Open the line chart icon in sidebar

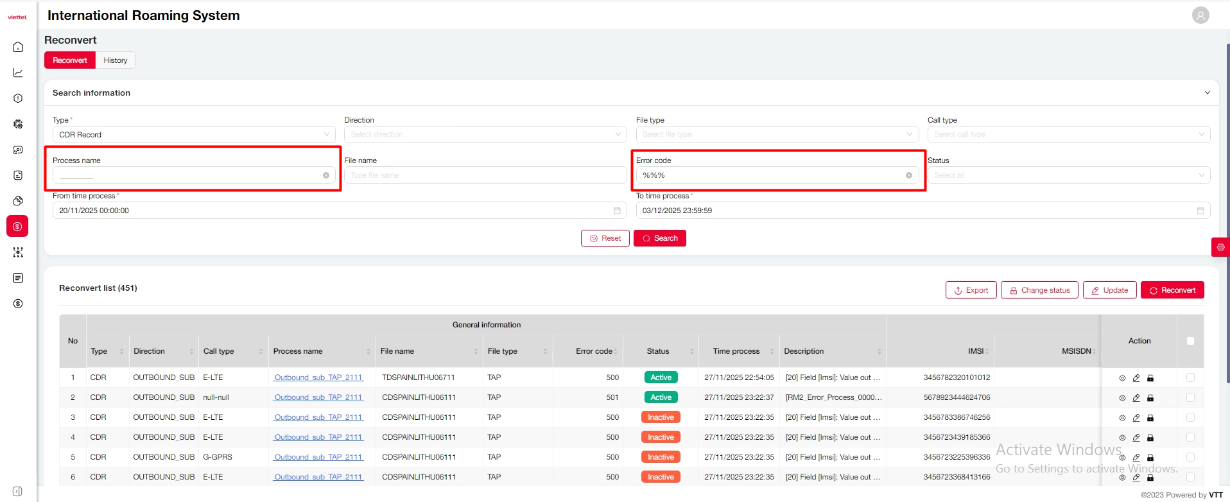coord(18,73)
